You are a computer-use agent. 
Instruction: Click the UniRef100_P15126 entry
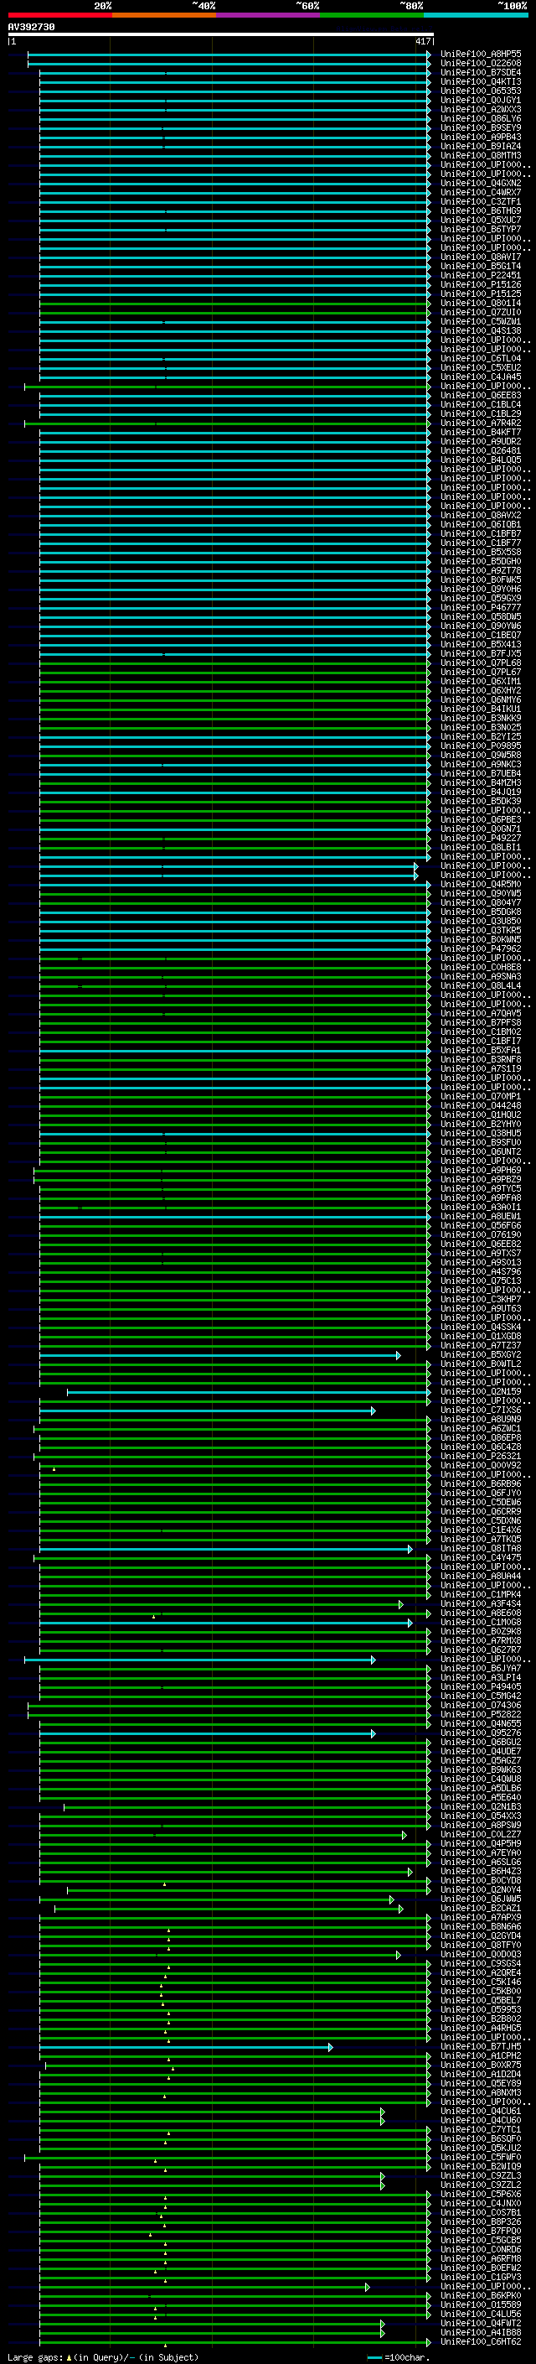pos(480,284)
